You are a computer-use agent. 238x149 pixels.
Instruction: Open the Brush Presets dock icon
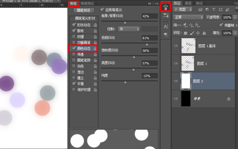[x=165, y=15]
